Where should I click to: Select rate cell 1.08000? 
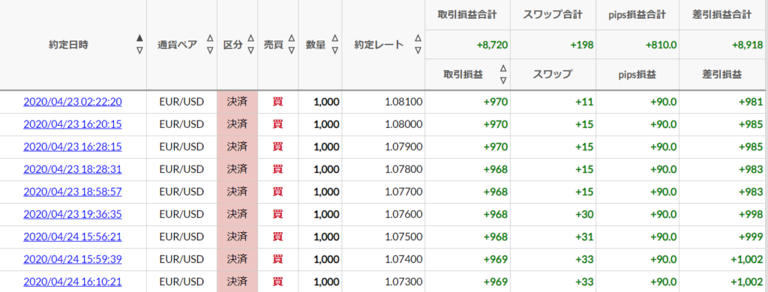point(403,124)
